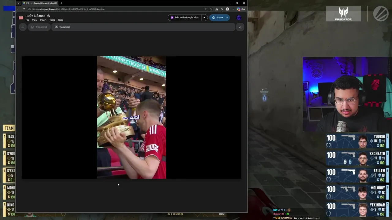Open the favorites list icon
This screenshot has height=220, width=392.
(222, 9)
